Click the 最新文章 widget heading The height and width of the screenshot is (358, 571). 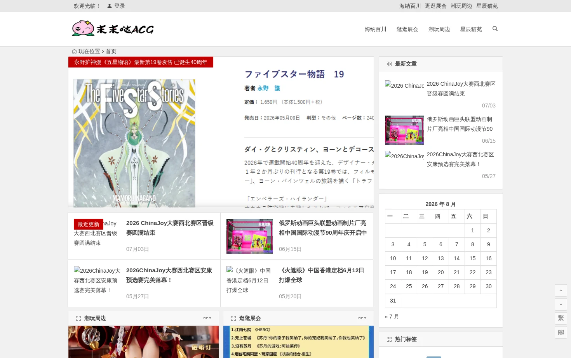click(406, 64)
